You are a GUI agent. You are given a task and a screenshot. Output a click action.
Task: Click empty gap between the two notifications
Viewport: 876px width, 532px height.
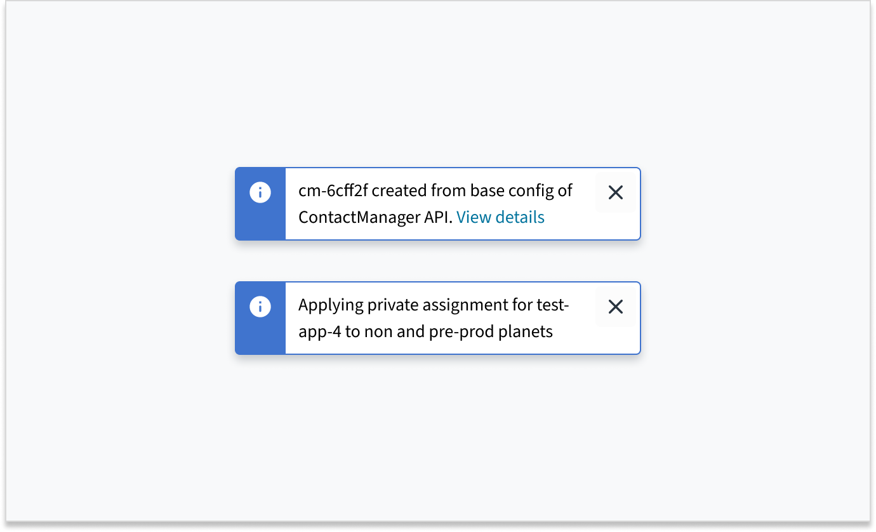pos(437,261)
